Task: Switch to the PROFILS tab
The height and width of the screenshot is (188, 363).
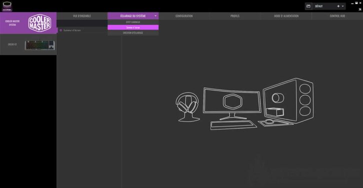Action: 235,16
